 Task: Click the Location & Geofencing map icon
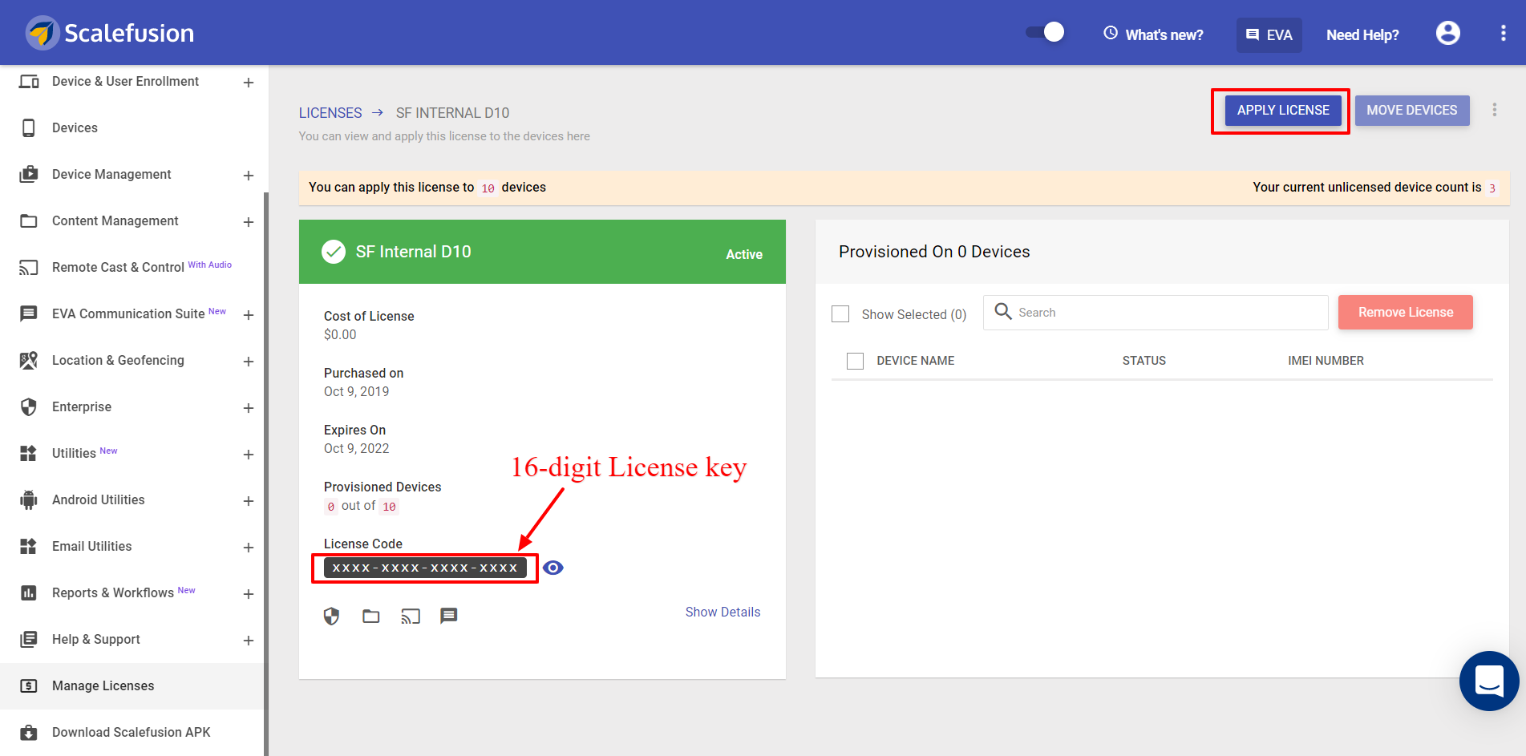pyautogui.click(x=29, y=360)
